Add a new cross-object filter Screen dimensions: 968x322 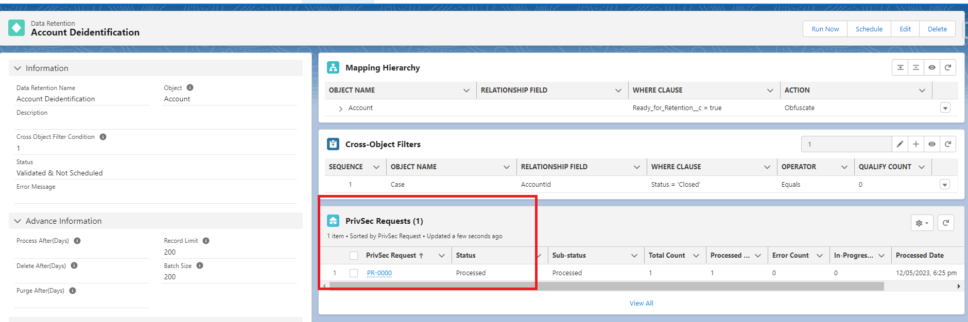tap(916, 144)
